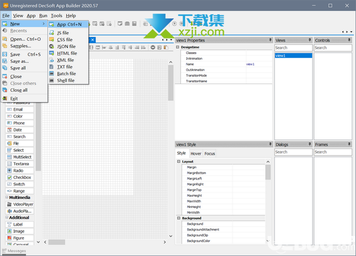This screenshot has width=356, height=256.
Task: Click the Open folder icon in File menu
Action: click(x=5, y=39)
